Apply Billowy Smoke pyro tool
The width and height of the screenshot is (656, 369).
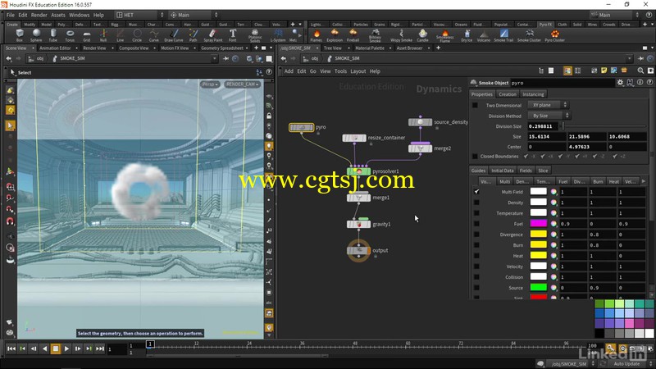[x=376, y=35]
